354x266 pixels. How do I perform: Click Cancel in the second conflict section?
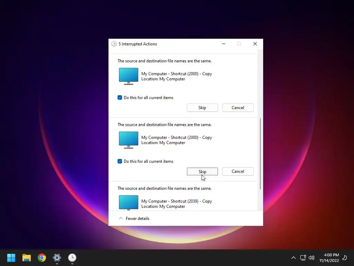238,171
